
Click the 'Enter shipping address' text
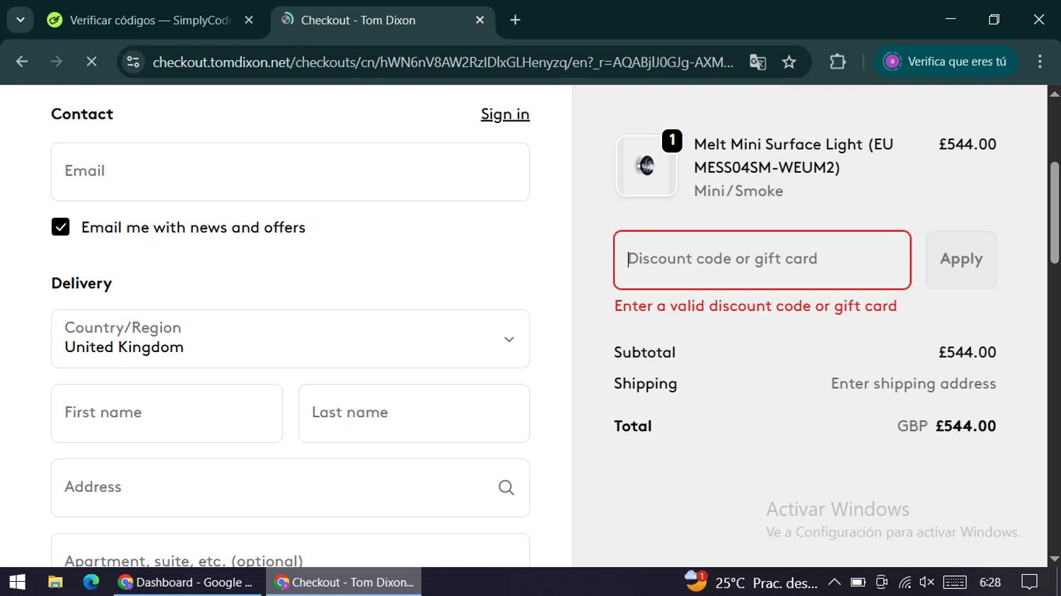coord(913,384)
